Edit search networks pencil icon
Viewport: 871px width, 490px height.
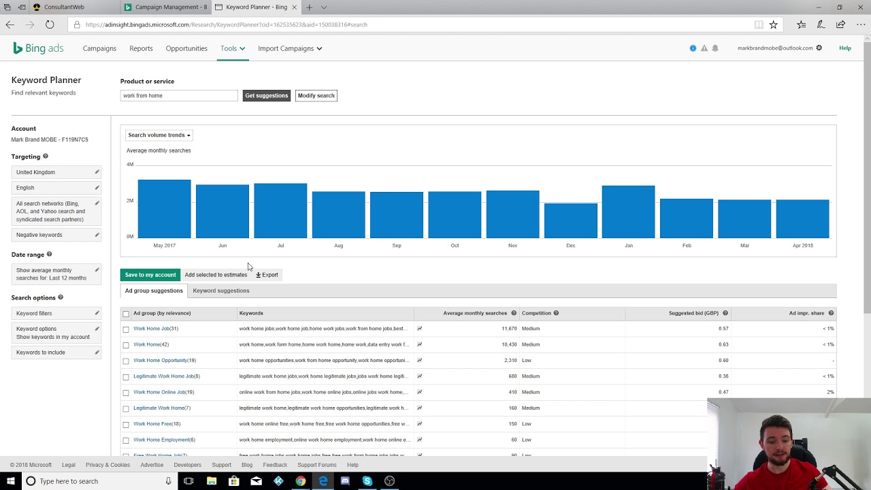[97, 203]
